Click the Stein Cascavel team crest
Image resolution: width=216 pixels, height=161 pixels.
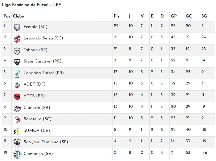(x=17, y=61)
